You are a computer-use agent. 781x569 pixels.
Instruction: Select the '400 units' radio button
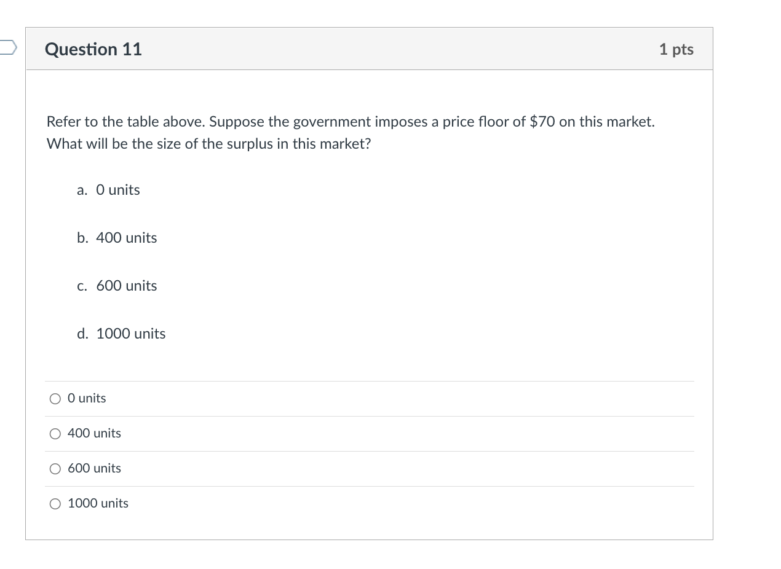pyautogui.click(x=55, y=433)
